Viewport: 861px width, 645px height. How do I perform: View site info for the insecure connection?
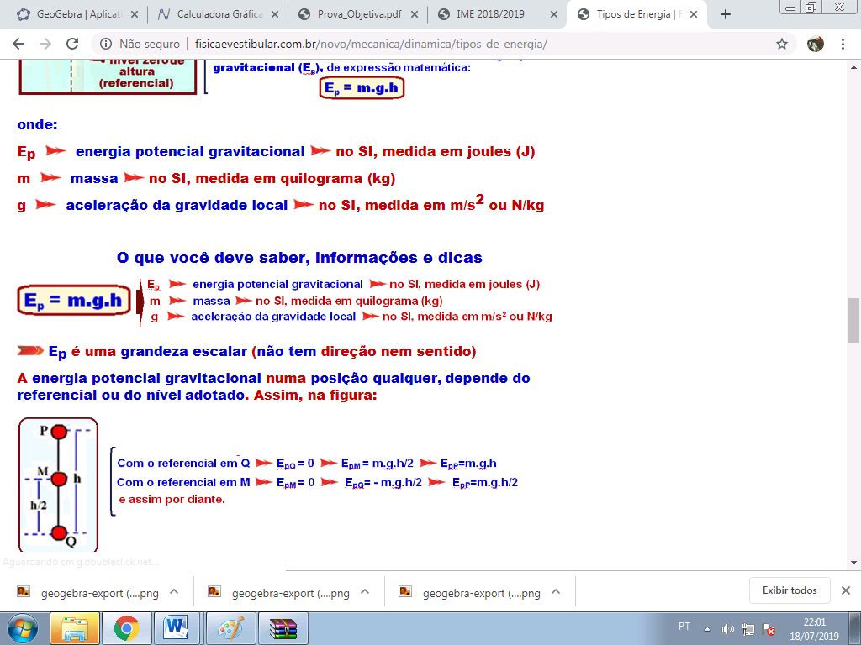[106, 44]
